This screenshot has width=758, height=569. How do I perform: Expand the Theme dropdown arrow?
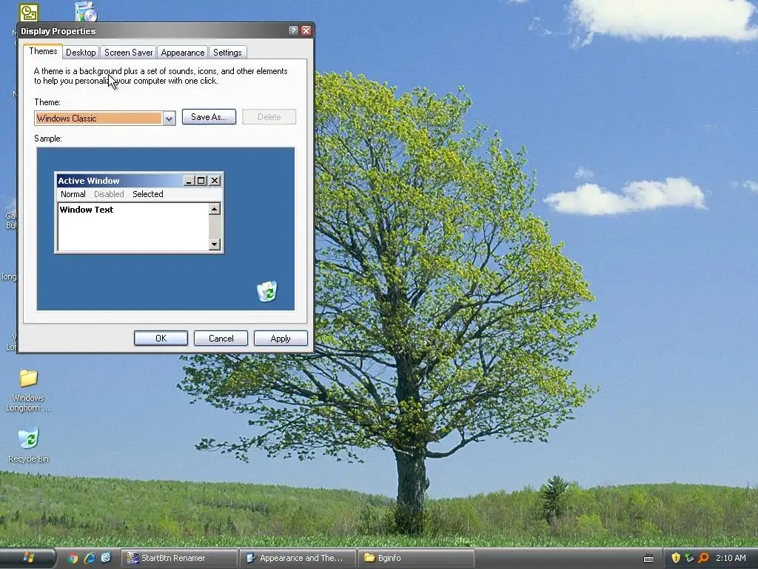169,118
